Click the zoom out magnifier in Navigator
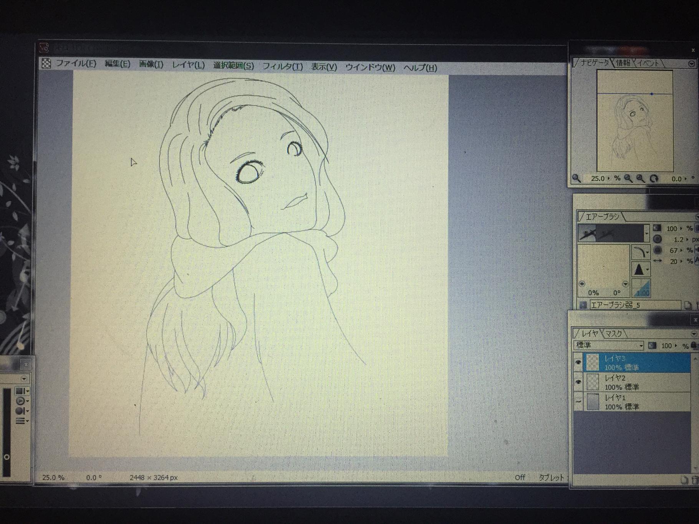699x524 pixels. (x=628, y=179)
